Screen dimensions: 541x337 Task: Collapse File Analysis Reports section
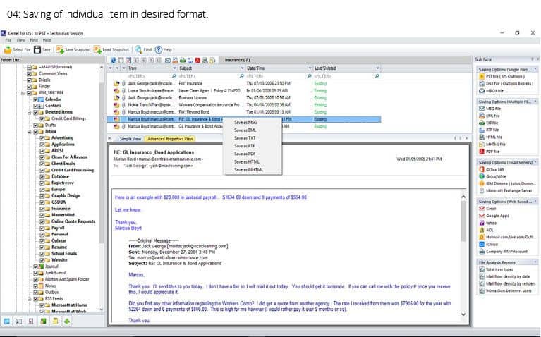point(535,262)
